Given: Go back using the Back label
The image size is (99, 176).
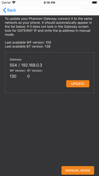Looking at the screenshot, I should 12,10.
